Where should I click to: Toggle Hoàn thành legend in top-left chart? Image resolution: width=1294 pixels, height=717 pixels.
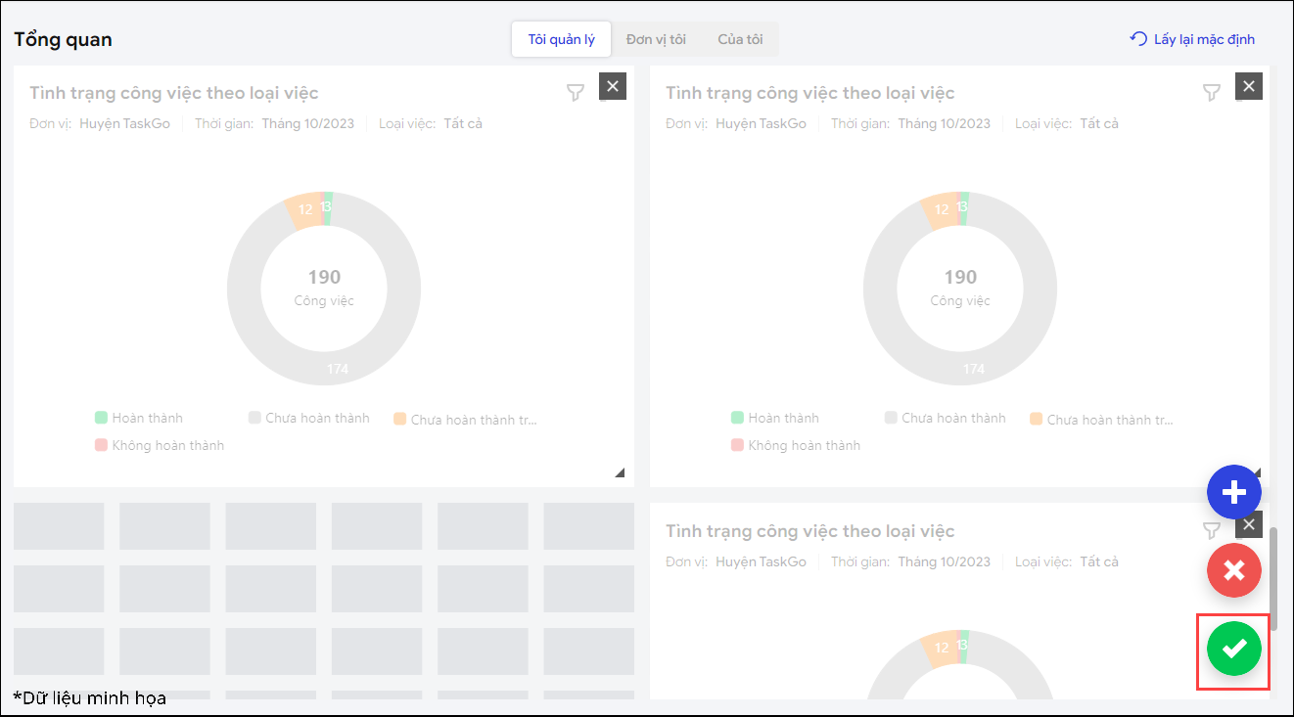click(x=139, y=418)
